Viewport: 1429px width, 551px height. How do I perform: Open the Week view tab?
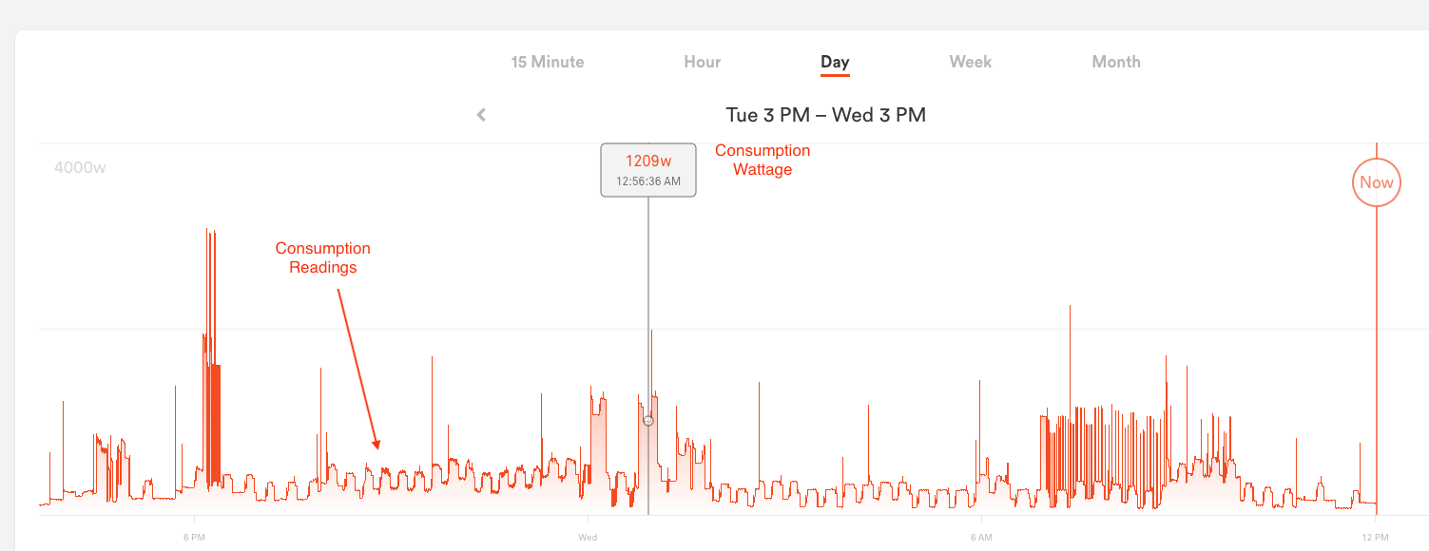tap(970, 62)
